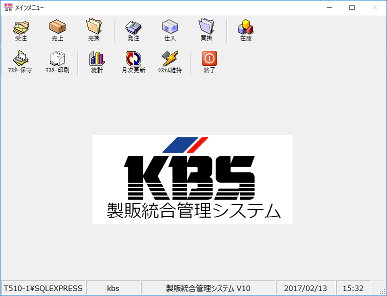Open the 受注 (order received) module
The width and height of the screenshot is (387, 296).
(x=21, y=31)
